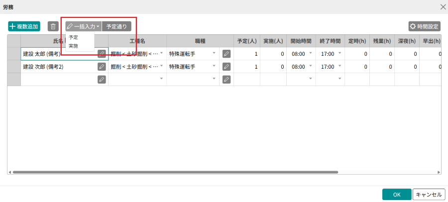Confirm with the OK button
This screenshot has width=448, height=202.
[x=396, y=195]
